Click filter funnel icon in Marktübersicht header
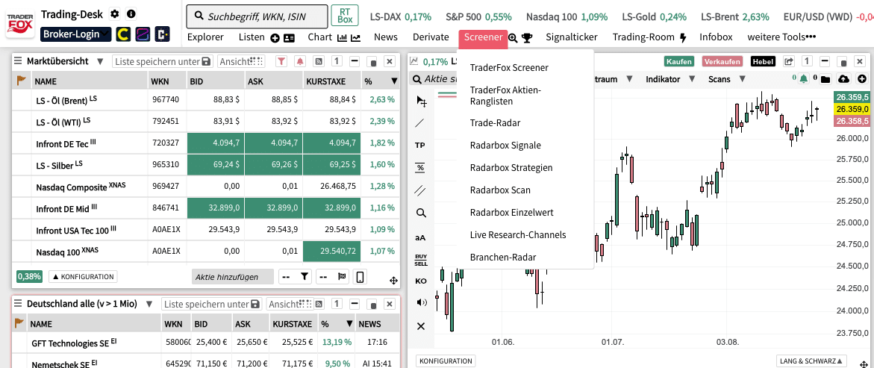Screen dimensions: 874x368 tap(281, 61)
